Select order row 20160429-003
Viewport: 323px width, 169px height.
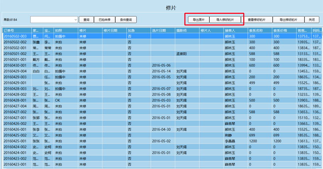pyautogui.click(x=162, y=77)
